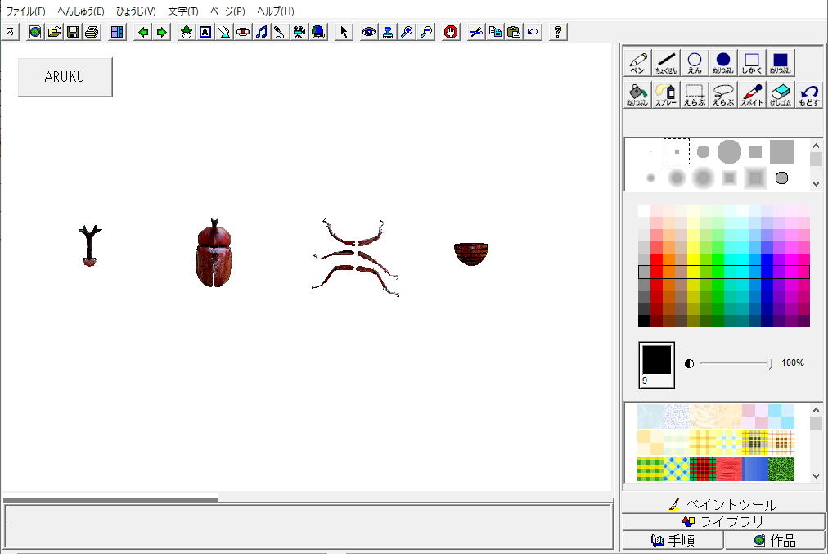Screen dimensions: 828x554
Task: Switch to the 手順 tab
Action: 673,540
